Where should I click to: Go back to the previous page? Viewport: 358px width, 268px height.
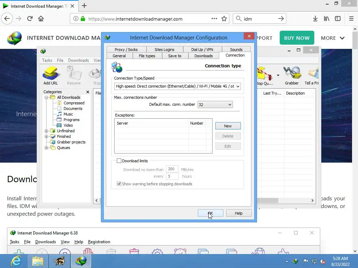tap(7, 18)
